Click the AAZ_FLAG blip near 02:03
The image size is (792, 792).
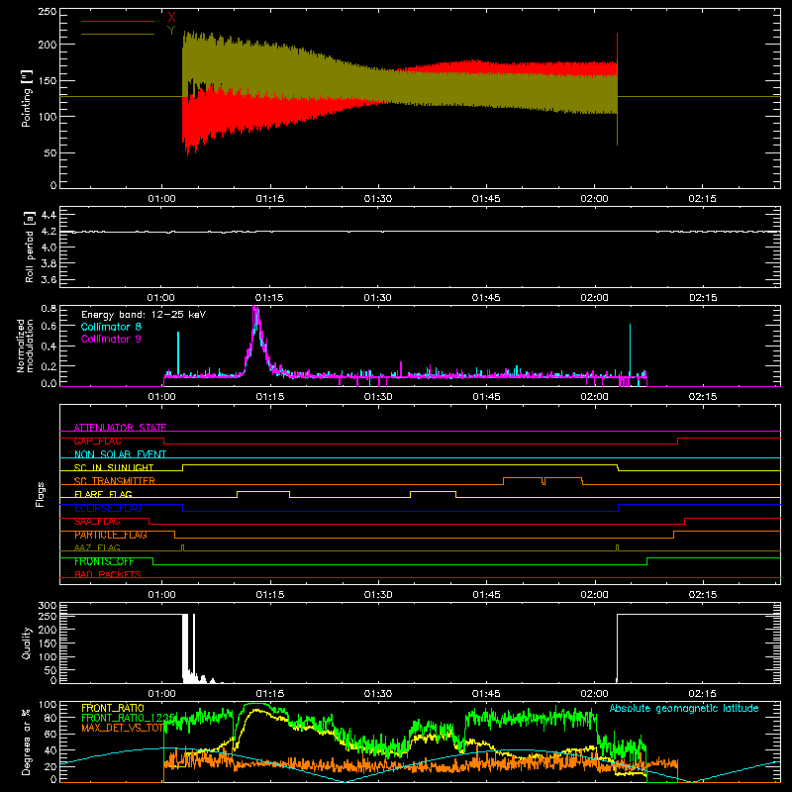(x=617, y=547)
